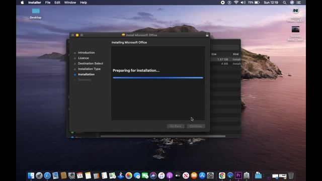322x181 pixels.
Task: Open Calendar from the Dock
Action: [x=80, y=175]
